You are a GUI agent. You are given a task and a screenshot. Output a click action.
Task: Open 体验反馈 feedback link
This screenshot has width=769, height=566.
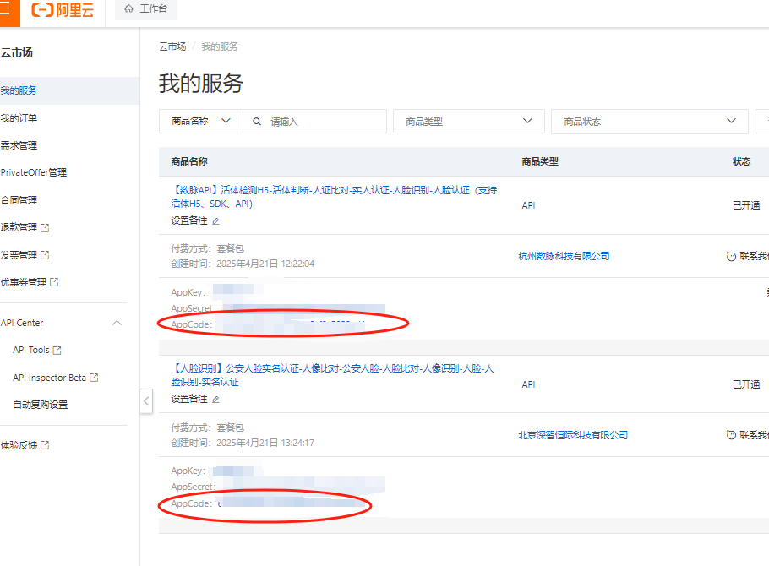pos(19,445)
